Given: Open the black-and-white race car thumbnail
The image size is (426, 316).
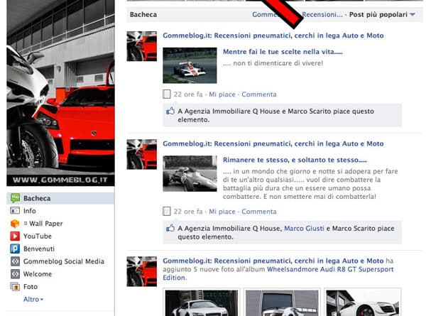Looking at the screenshot, I should click(190, 173).
